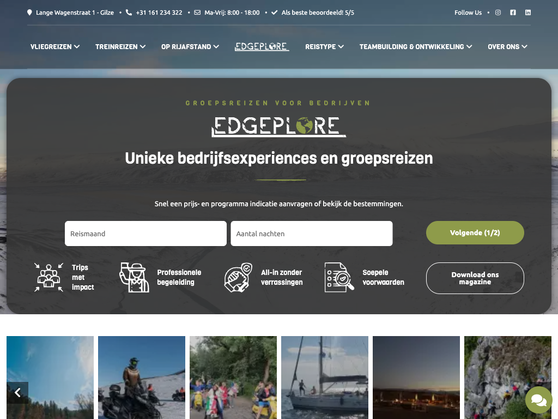Screen dimensions: 558x419
Task: Expand the Over ons menu
Action: (x=507, y=47)
